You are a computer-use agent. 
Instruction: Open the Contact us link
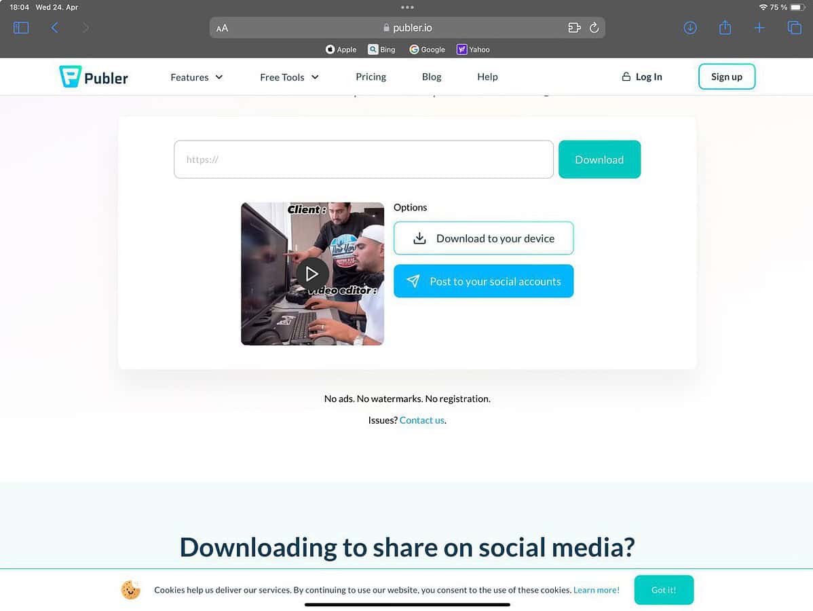[421, 420]
